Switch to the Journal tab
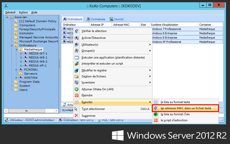The height and width of the screenshot is (144, 230). (x=117, y=19)
